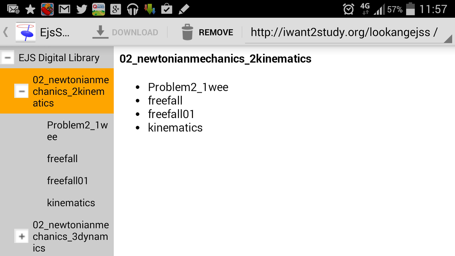Screen dimensions: 455x256
Task: Tap the EjsS app logo icon
Action: (26, 32)
